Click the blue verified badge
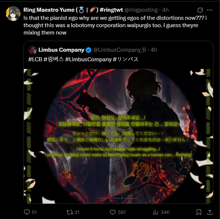The image size is (220, 219). [x=88, y=50]
